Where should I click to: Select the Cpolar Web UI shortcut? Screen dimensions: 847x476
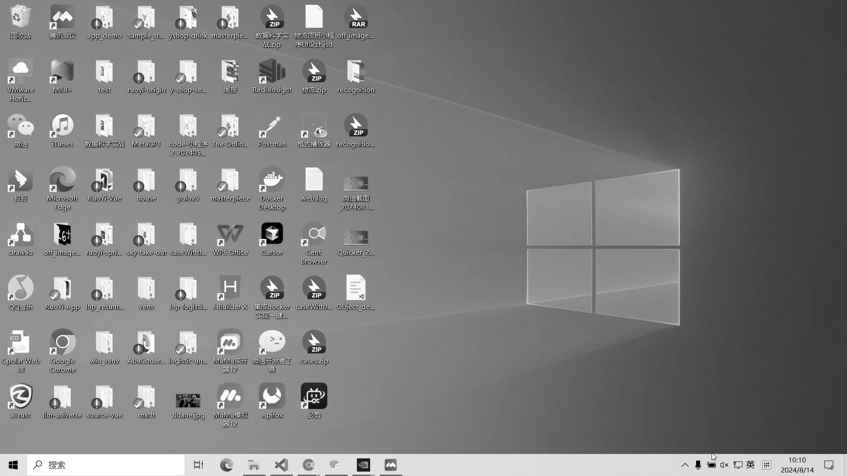pos(20,352)
